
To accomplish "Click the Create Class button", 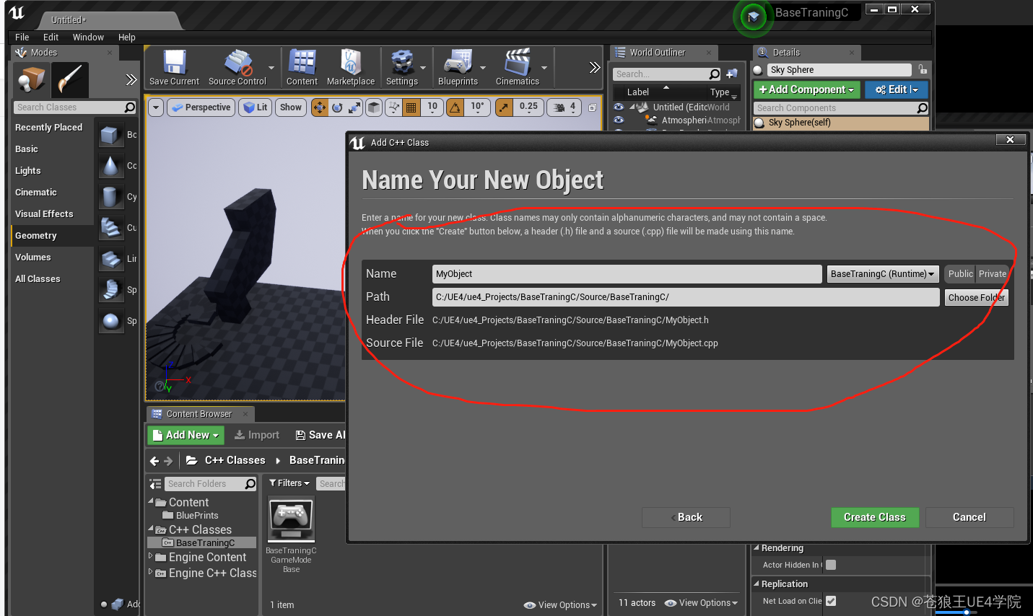I will 875,517.
